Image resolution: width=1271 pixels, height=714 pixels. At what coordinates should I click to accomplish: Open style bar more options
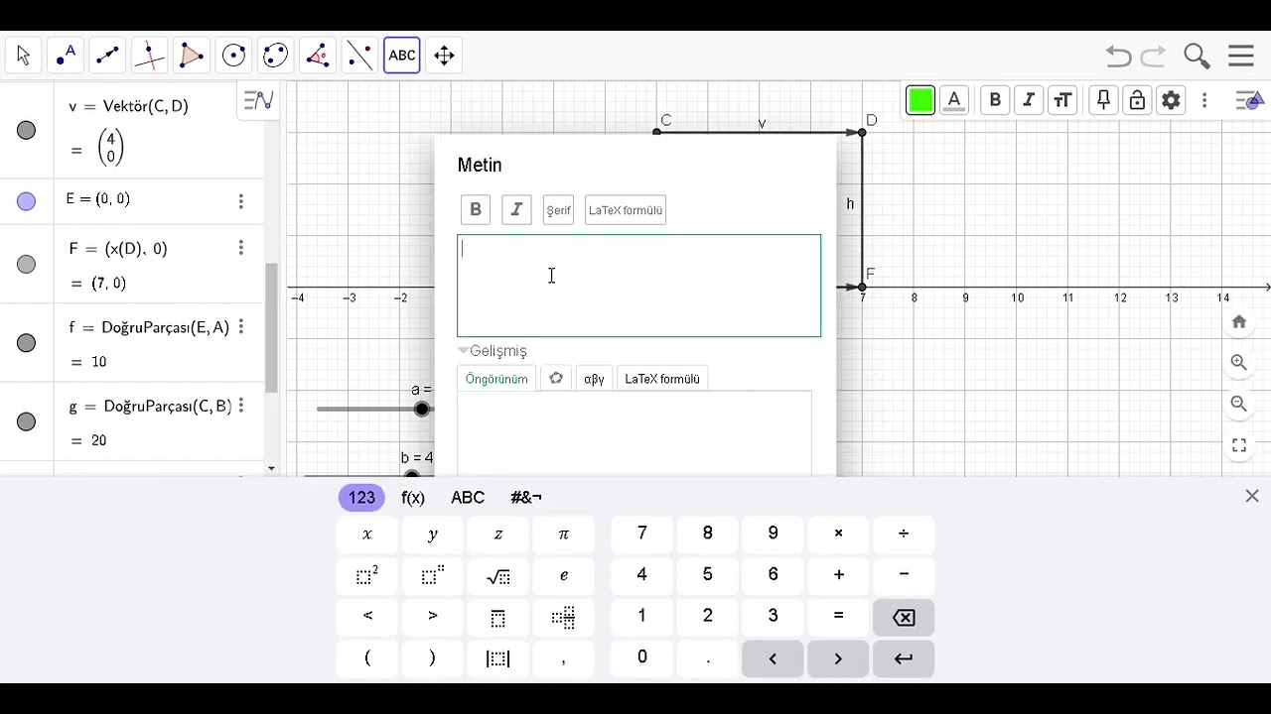pyautogui.click(x=1204, y=100)
